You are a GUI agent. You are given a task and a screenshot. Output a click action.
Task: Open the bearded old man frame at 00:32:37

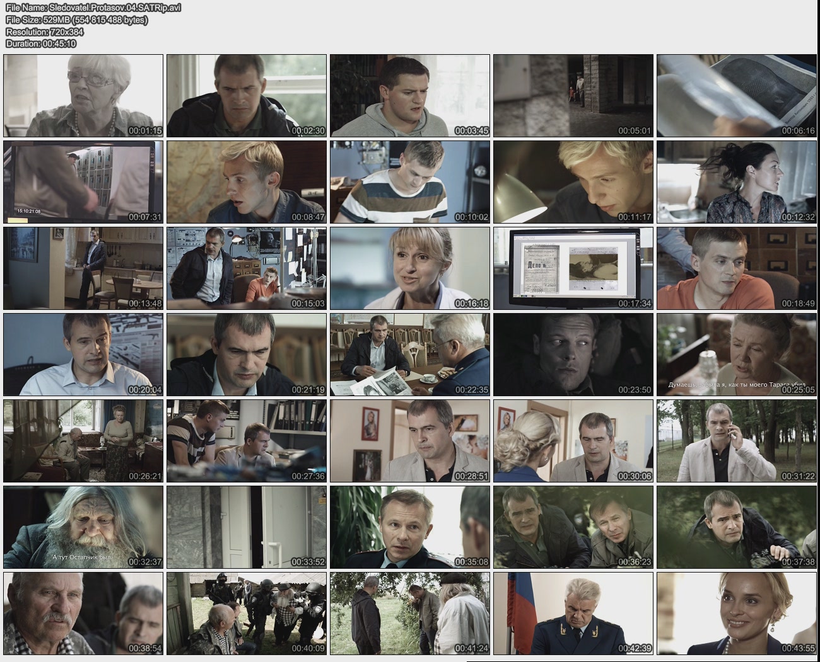point(83,527)
